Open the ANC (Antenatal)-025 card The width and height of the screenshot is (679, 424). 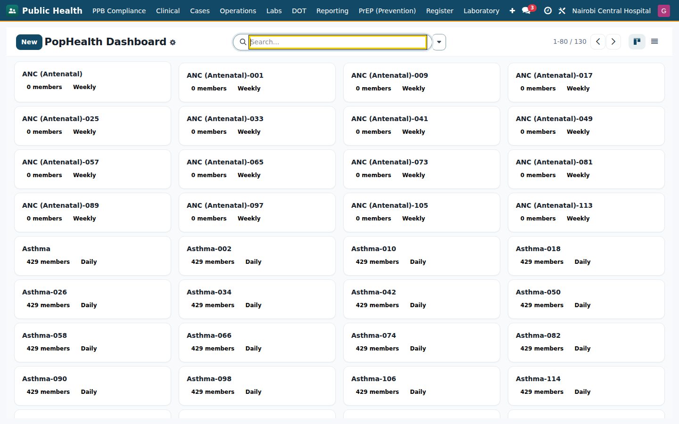click(92, 126)
